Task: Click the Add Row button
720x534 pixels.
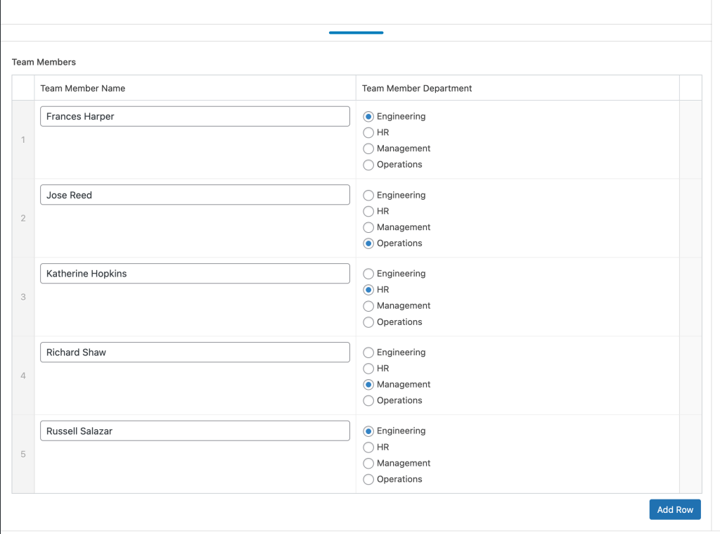Action: click(x=674, y=509)
